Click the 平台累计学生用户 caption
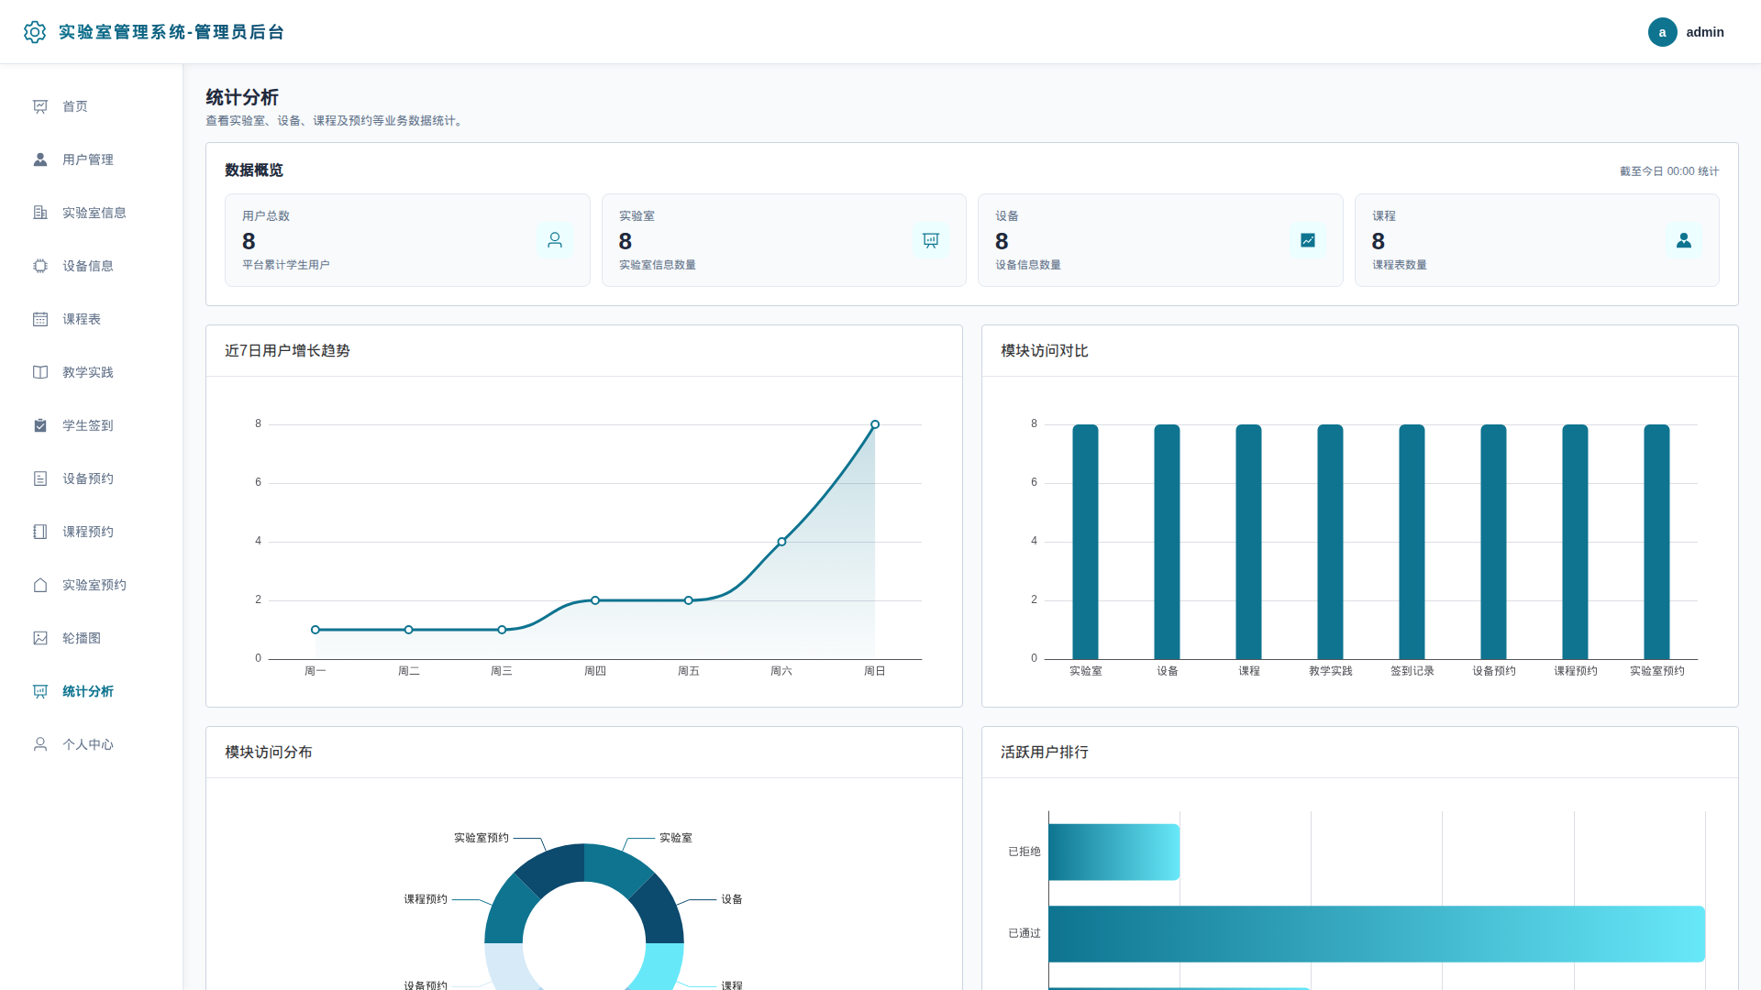Image resolution: width=1761 pixels, height=990 pixels. point(286,265)
